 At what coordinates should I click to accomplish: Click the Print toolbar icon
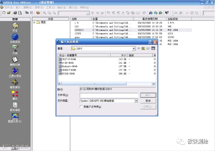15,13
